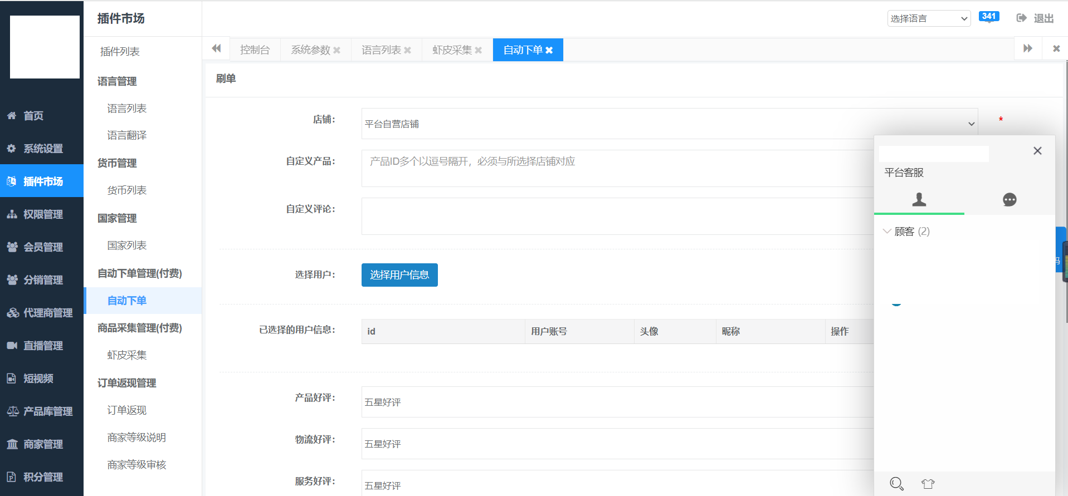
Task: Click the skin shirt icon in chat panel
Action: tap(928, 484)
